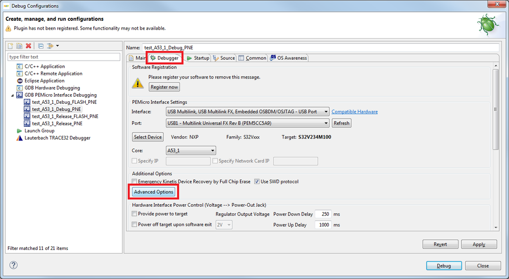
Task: Click the New launch configuration icon
Action: [11, 46]
